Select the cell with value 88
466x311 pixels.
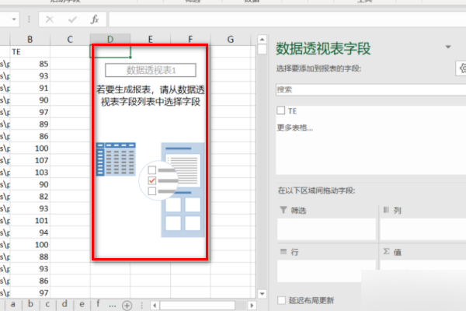(30, 257)
